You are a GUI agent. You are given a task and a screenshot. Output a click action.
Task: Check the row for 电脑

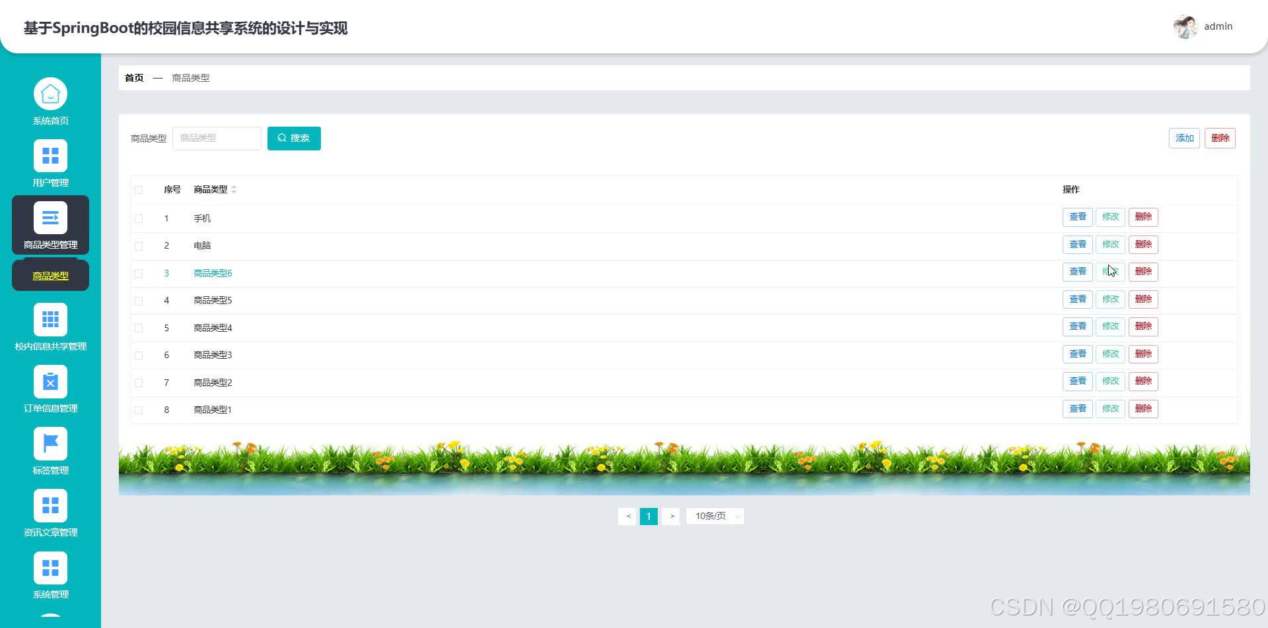139,246
